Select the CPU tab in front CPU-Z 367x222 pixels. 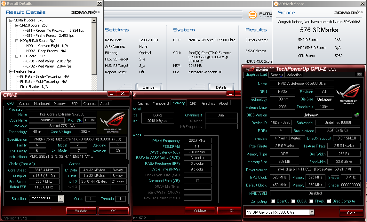coord(10,103)
